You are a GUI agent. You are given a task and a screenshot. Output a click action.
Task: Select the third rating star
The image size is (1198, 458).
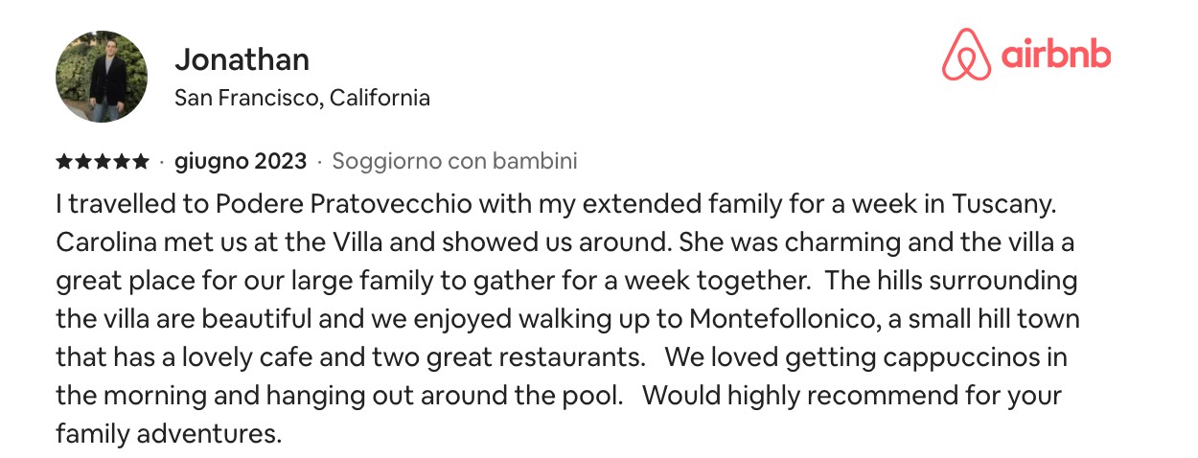point(103,161)
